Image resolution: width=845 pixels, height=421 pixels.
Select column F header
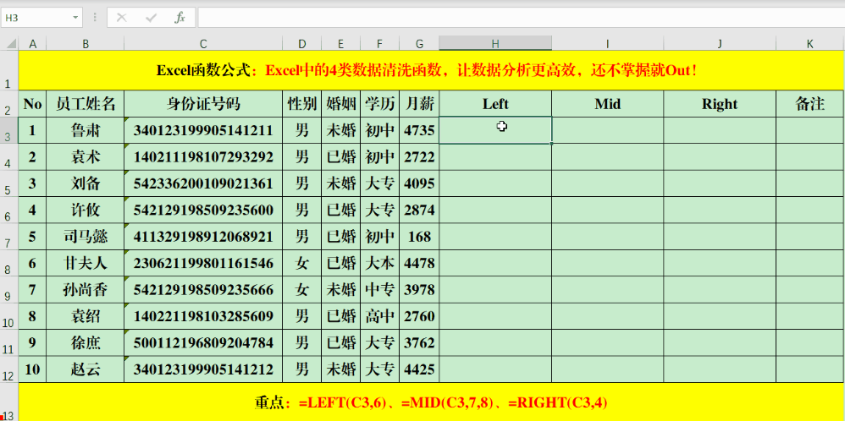(380, 44)
